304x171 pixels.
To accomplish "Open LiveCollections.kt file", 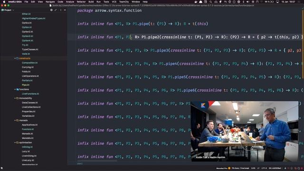I will point(31,107).
